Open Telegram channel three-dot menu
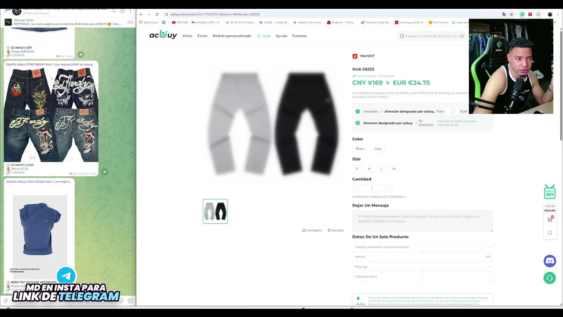The image size is (563, 317). coord(130,11)
